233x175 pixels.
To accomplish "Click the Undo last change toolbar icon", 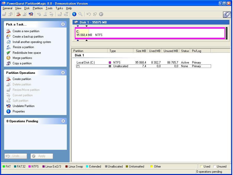I will 89,14.
